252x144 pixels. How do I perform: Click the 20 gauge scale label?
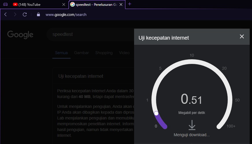(x=224, y=68)
